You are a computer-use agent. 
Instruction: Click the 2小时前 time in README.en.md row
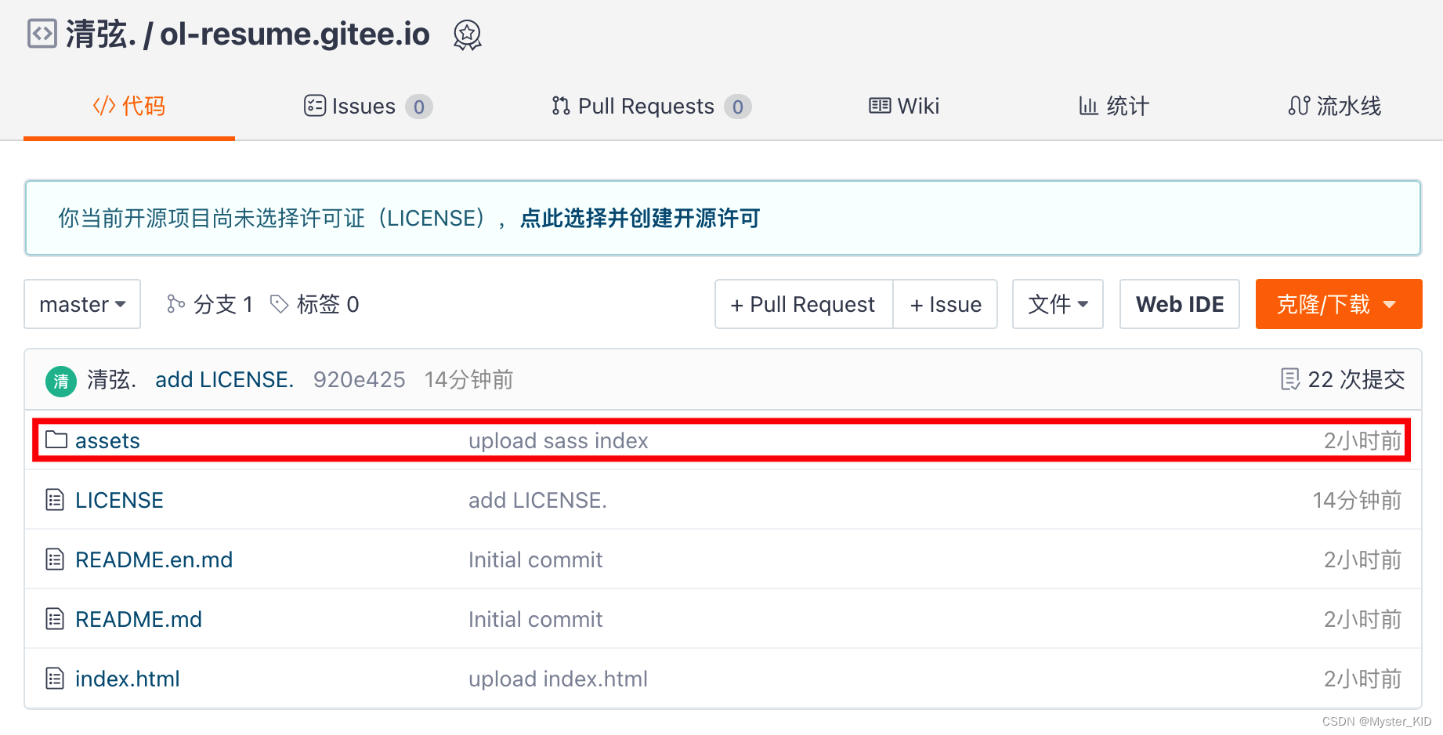coord(1363,559)
